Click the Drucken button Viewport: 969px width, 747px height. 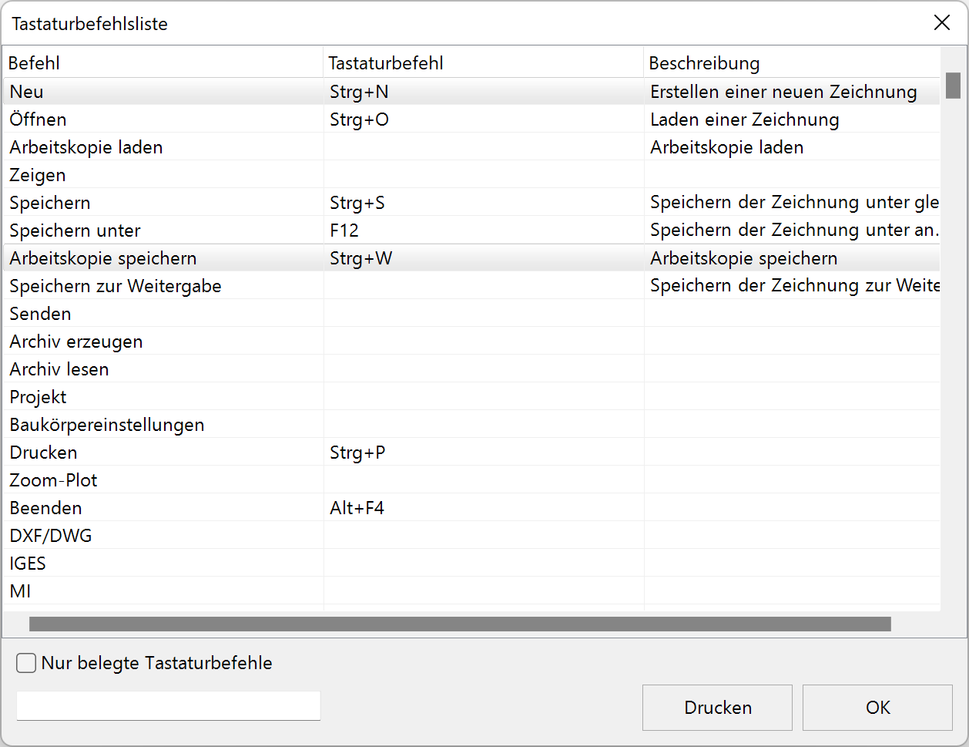coord(716,707)
